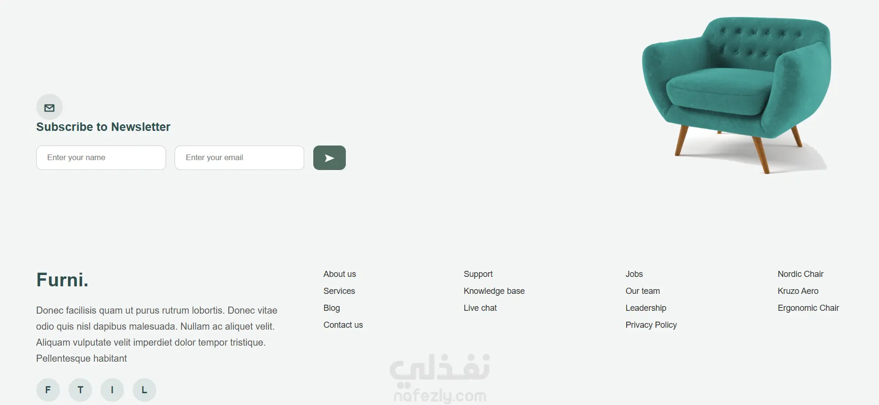
Task: Select the Ergonomic Chair product link
Action: point(808,308)
